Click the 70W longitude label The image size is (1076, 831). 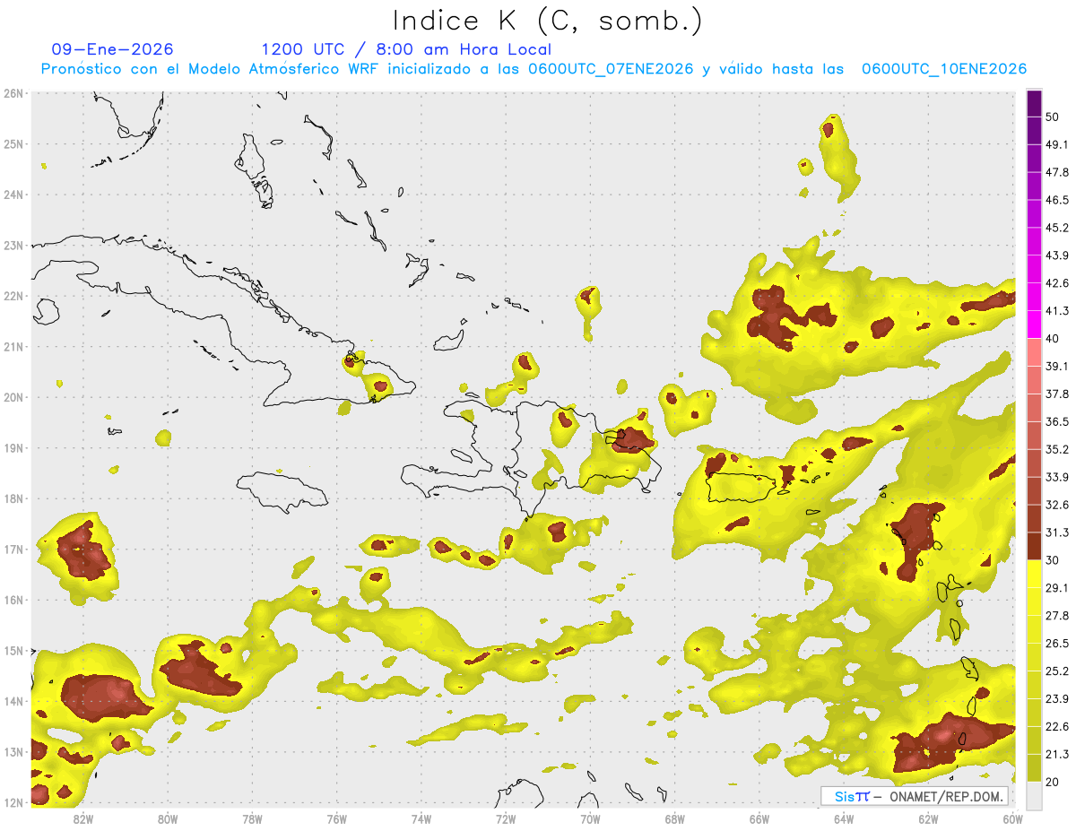590,818
